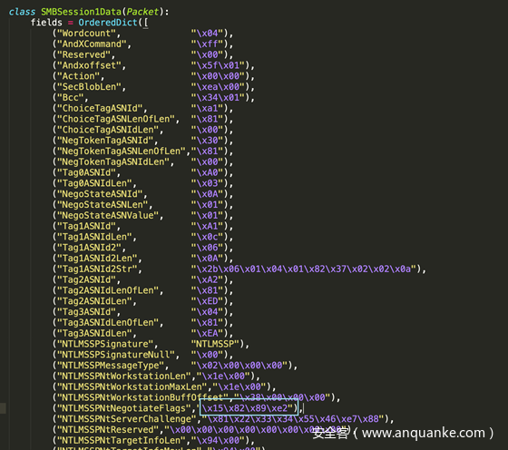This screenshot has height=450, width=508.
Task: Click the word OrderedDict
Action: [108, 23]
